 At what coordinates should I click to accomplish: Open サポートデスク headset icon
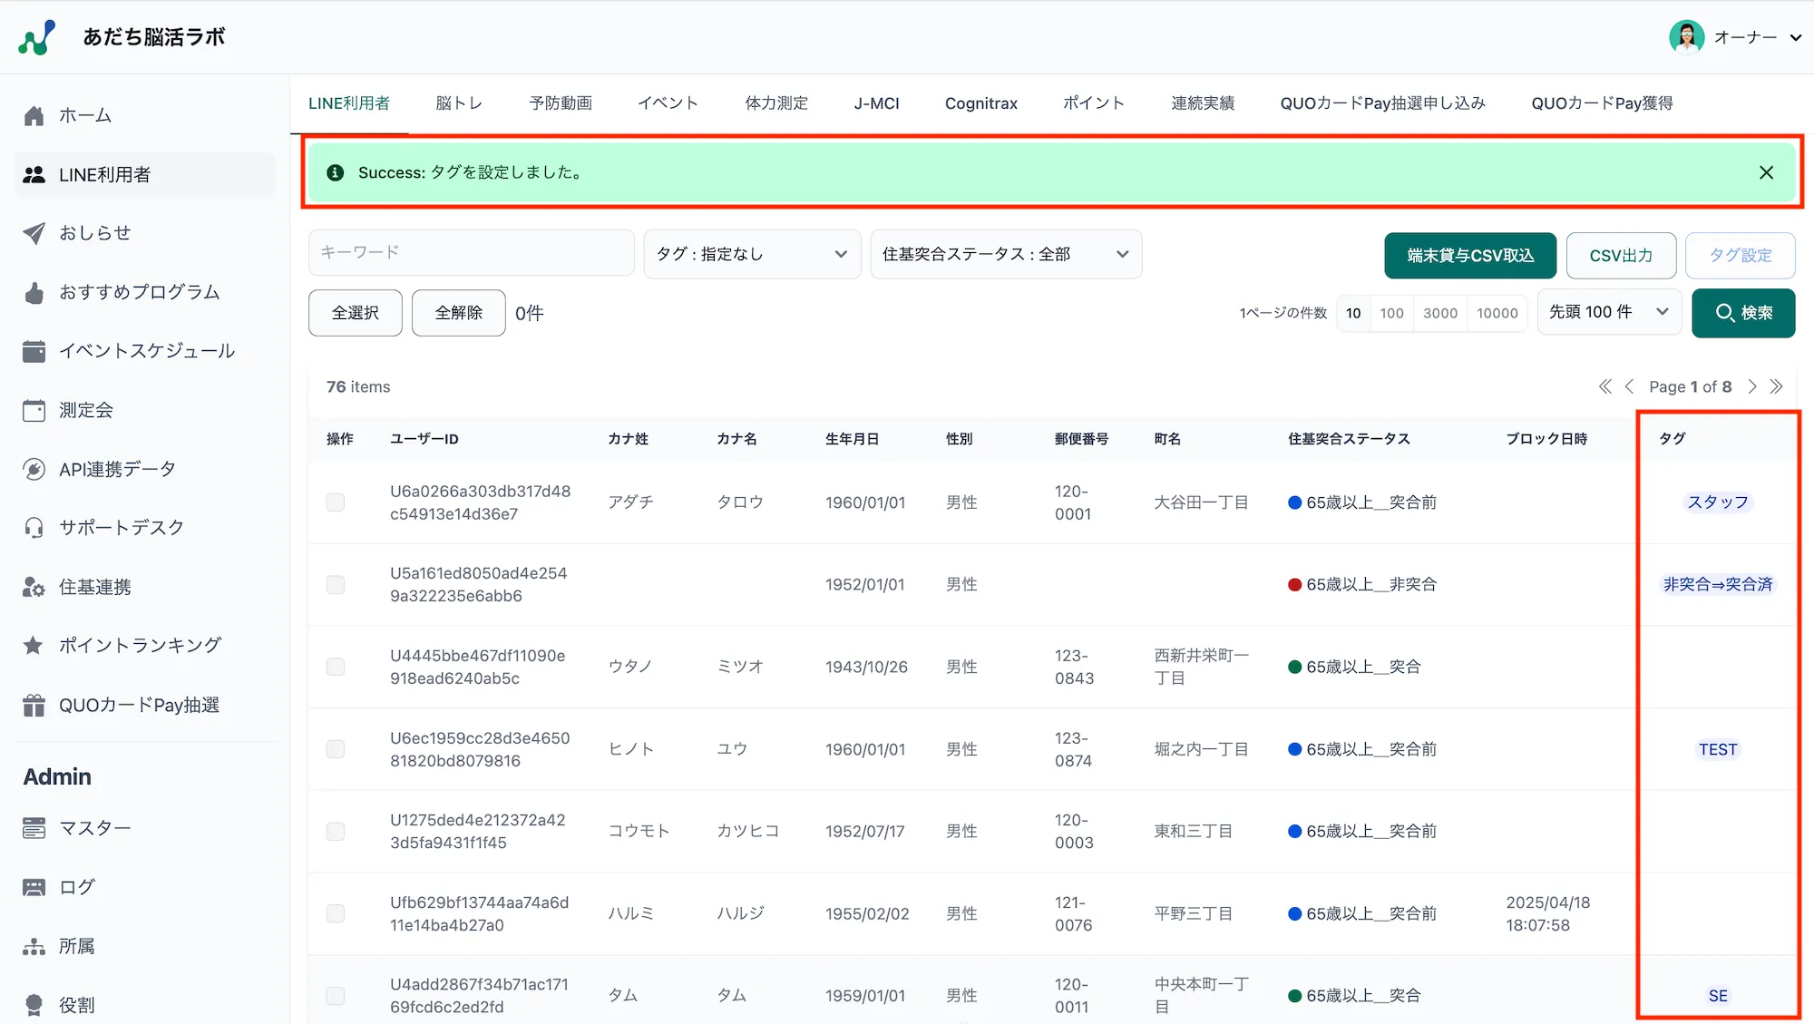click(x=34, y=527)
